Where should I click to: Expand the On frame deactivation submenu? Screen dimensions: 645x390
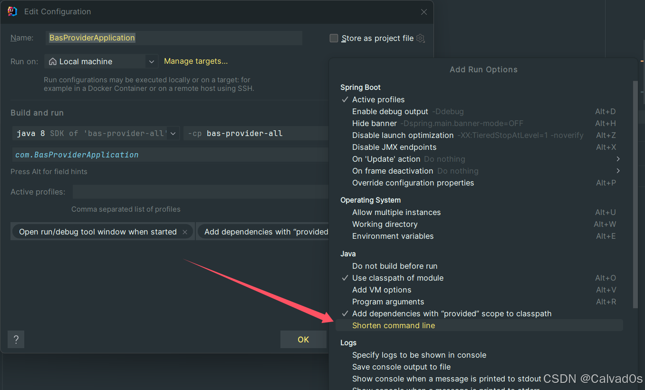point(618,171)
